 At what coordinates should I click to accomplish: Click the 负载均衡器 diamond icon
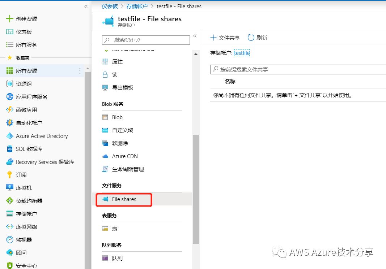point(10,201)
